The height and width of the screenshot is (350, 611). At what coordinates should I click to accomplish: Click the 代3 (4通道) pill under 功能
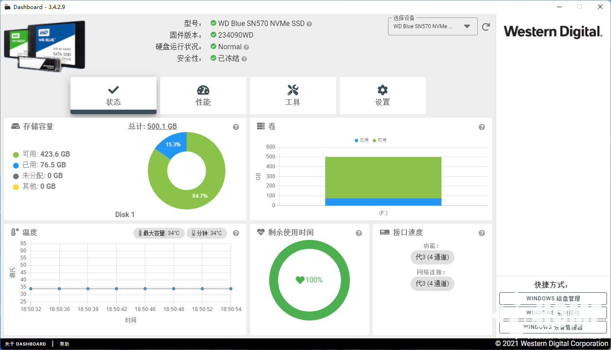(x=432, y=257)
